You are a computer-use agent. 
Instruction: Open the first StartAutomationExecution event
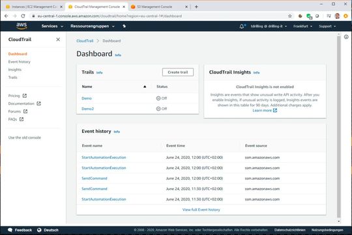(x=104, y=158)
